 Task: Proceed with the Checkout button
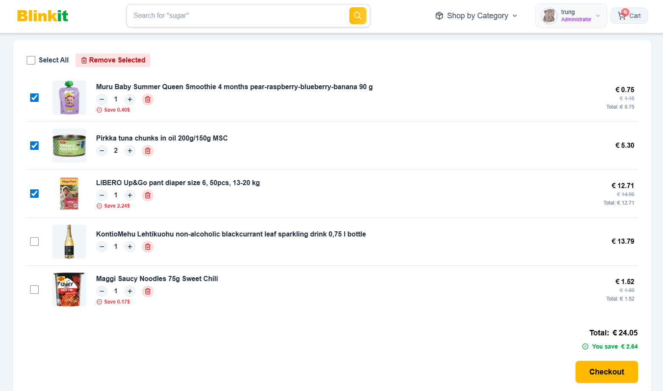tap(607, 372)
